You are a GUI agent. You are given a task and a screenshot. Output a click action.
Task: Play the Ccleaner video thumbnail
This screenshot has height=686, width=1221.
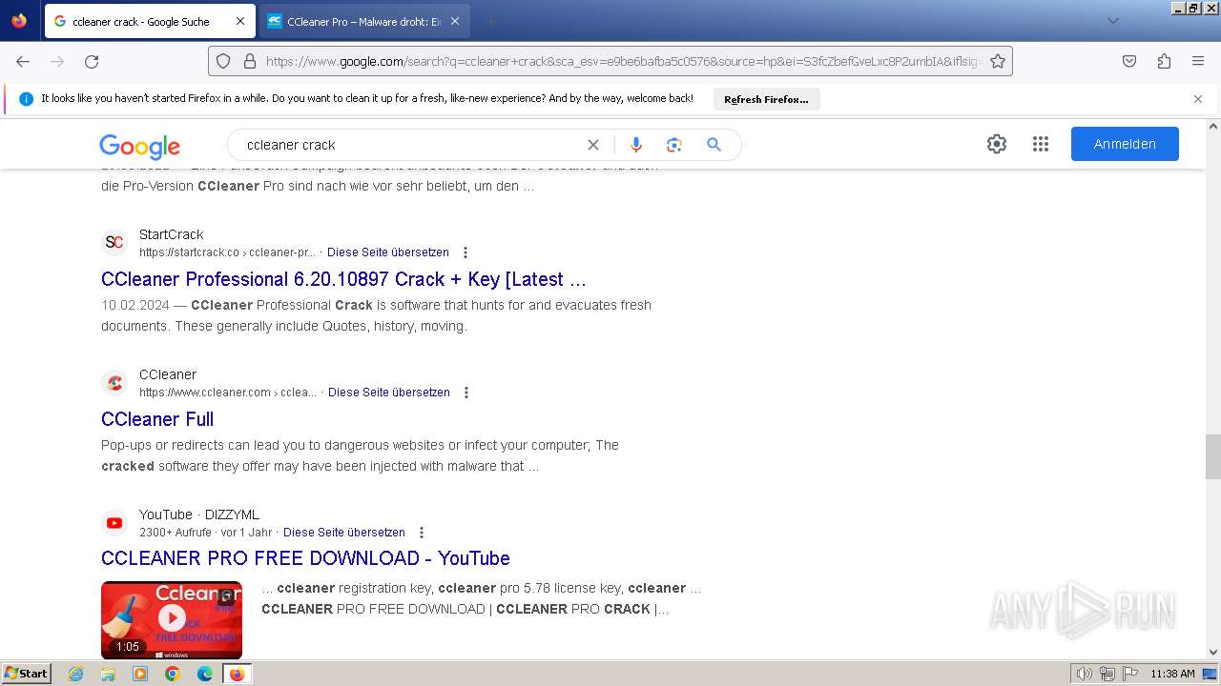point(172,619)
